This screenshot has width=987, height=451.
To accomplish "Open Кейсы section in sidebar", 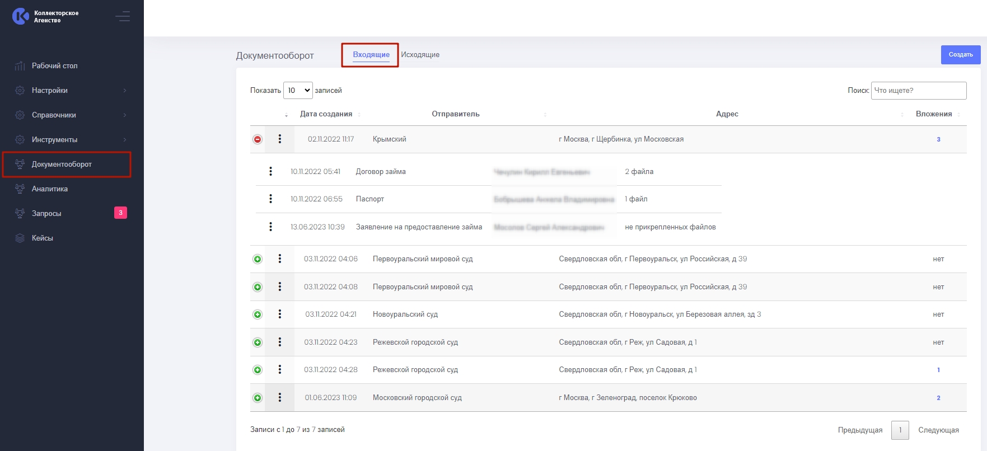I will (42, 238).
